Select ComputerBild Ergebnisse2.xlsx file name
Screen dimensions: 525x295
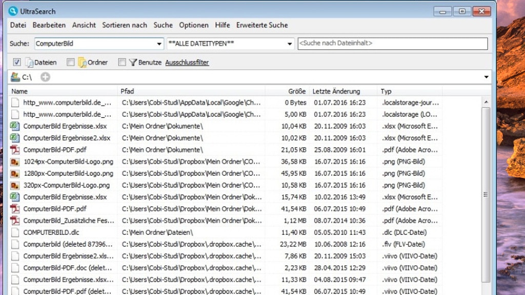pyautogui.click(x=67, y=138)
